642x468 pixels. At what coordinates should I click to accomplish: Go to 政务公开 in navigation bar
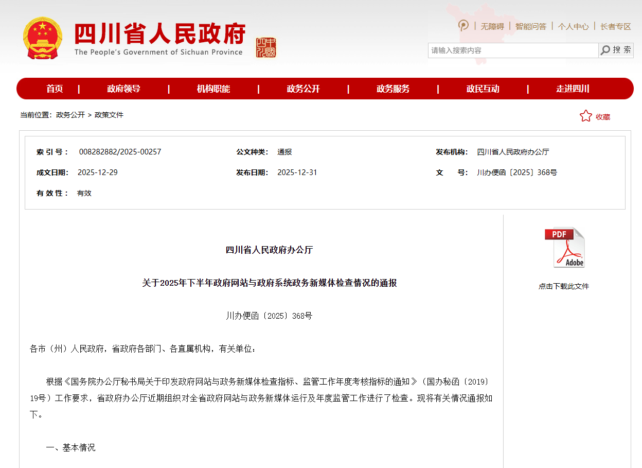303,89
